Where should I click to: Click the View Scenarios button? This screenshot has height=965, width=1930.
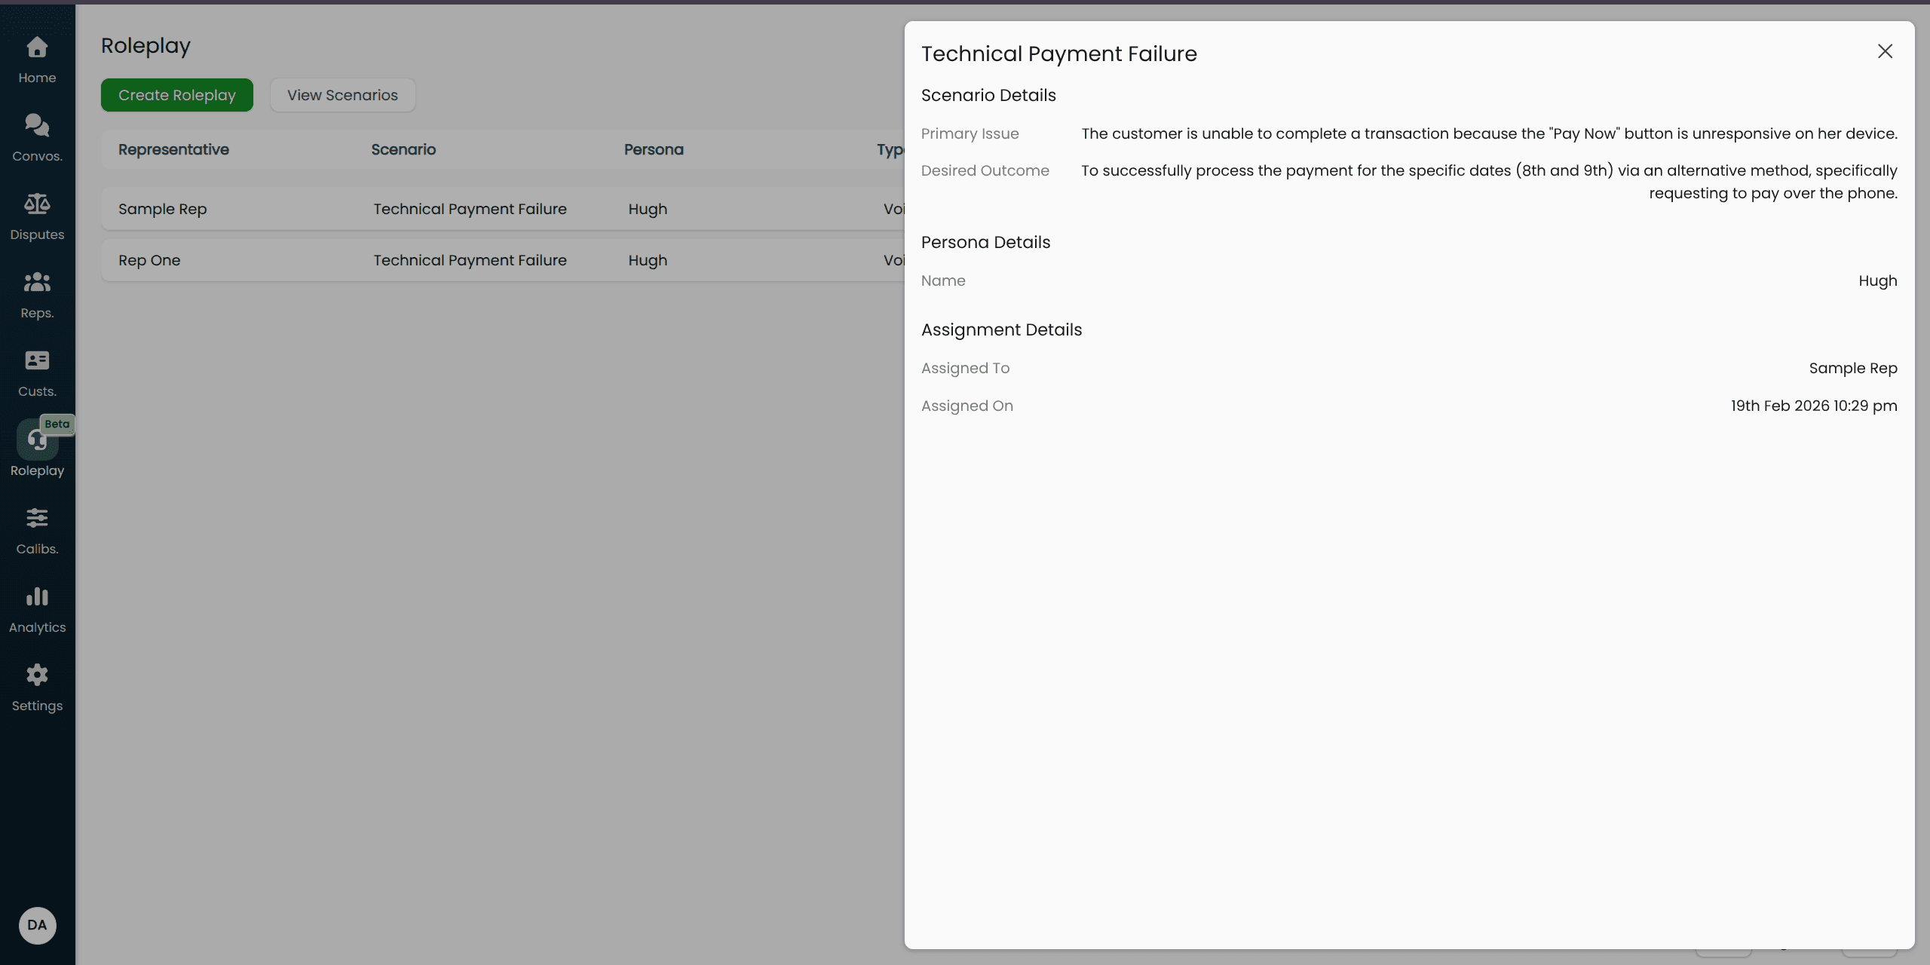click(x=342, y=95)
